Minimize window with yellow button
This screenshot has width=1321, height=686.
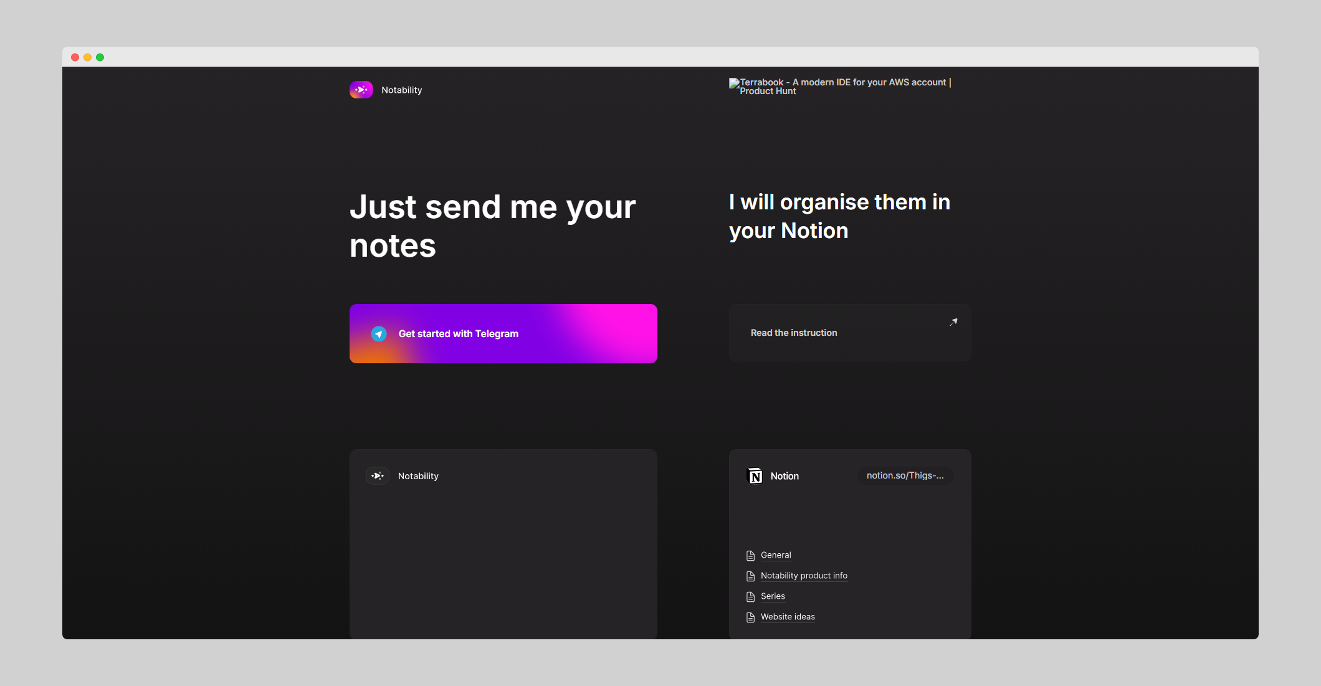tap(87, 57)
